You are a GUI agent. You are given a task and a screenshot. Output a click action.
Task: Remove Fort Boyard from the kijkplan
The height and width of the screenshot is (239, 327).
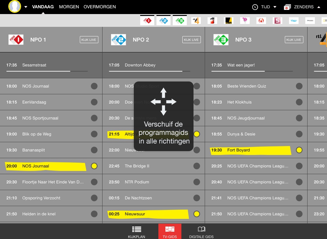[x=299, y=150]
